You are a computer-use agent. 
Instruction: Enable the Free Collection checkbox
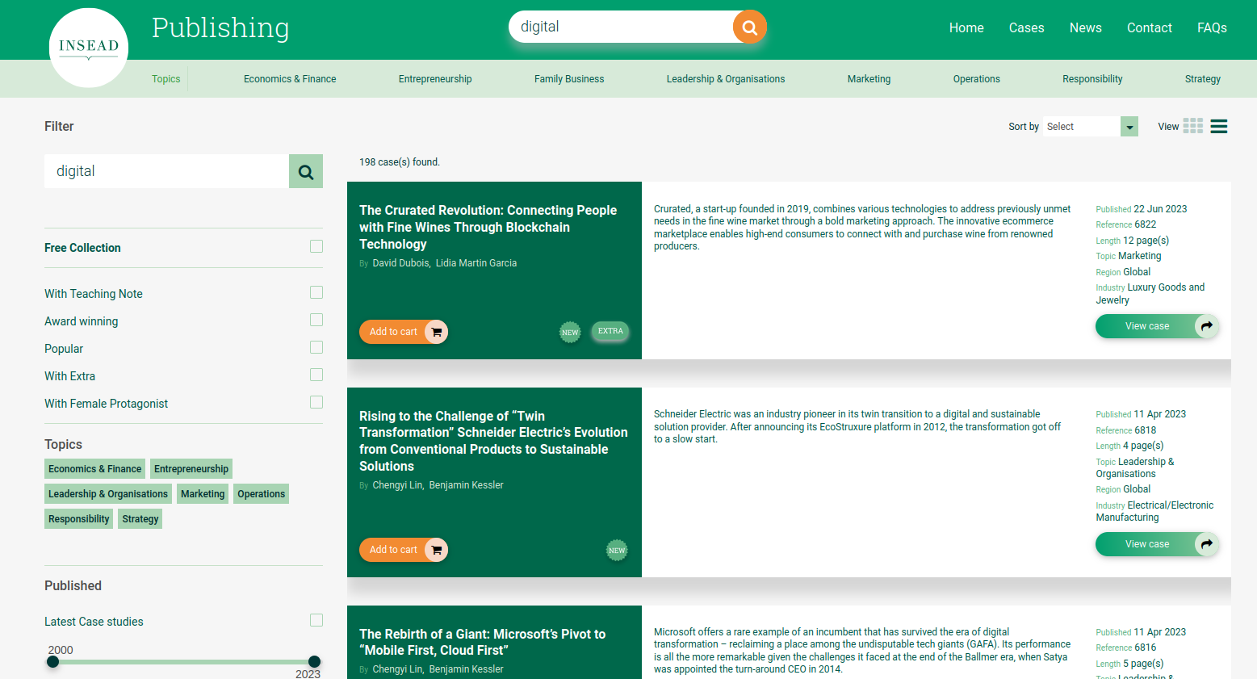316,247
